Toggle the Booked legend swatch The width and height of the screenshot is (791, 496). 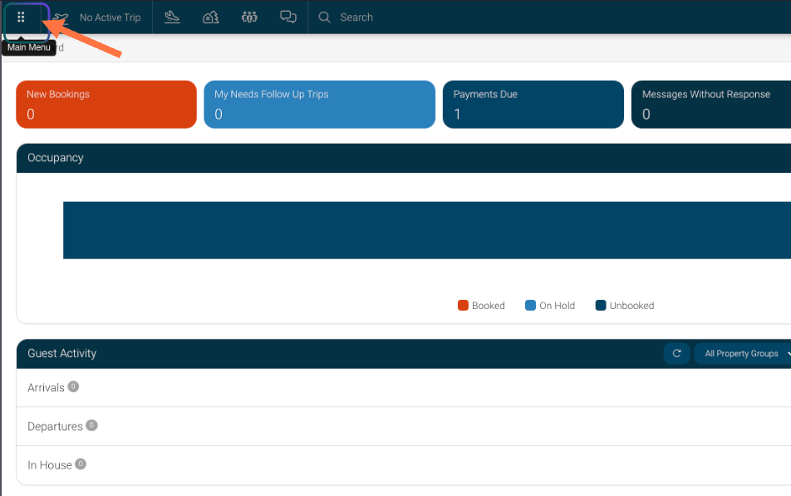point(463,305)
